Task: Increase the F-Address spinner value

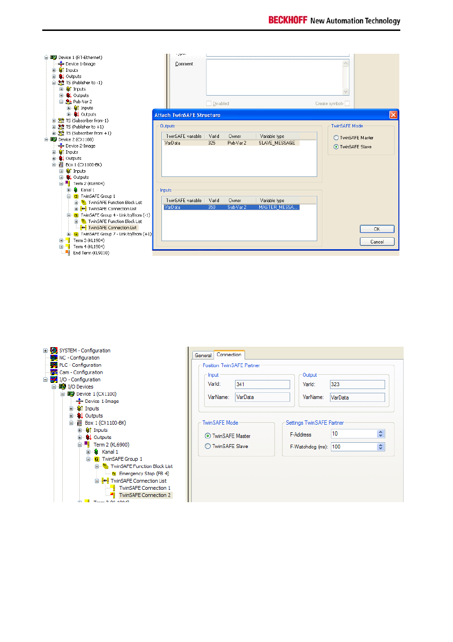Action: coord(381,432)
